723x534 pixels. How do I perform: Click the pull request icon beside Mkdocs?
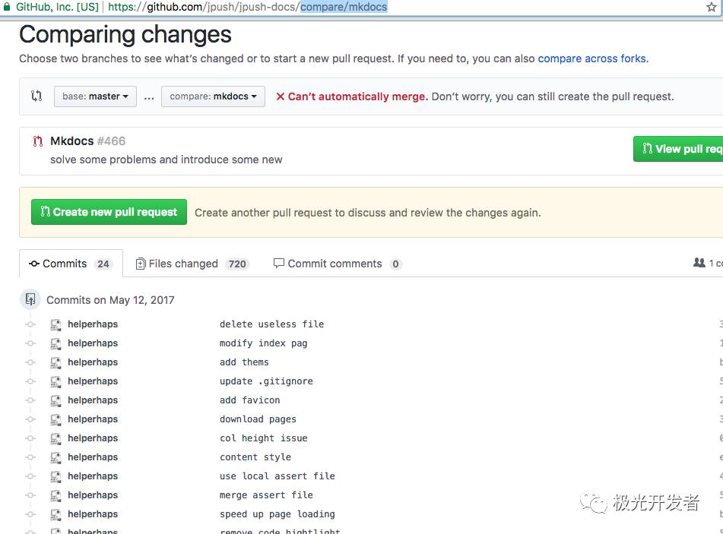point(38,141)
